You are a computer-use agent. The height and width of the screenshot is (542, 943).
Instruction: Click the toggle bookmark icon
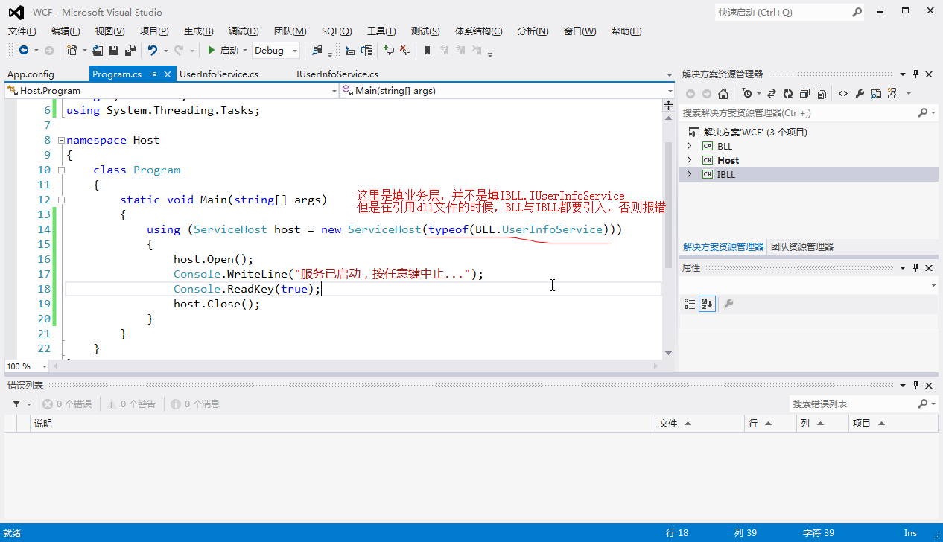point(428,50)
